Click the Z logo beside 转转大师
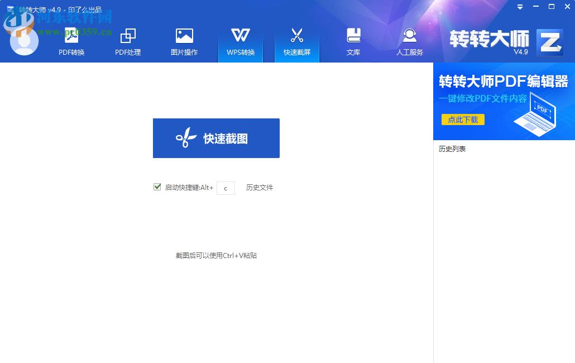Screen dimensions: 575x363 click(x=549, y=41)
